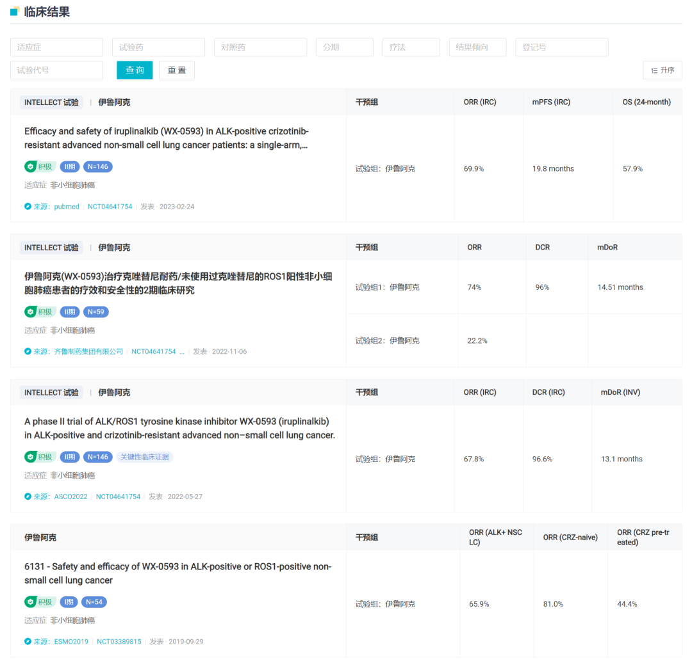Open the 齐鲁制药集团有限公司 source link
The width and height of the screenshot is (692, 668).
coord(88,352)
